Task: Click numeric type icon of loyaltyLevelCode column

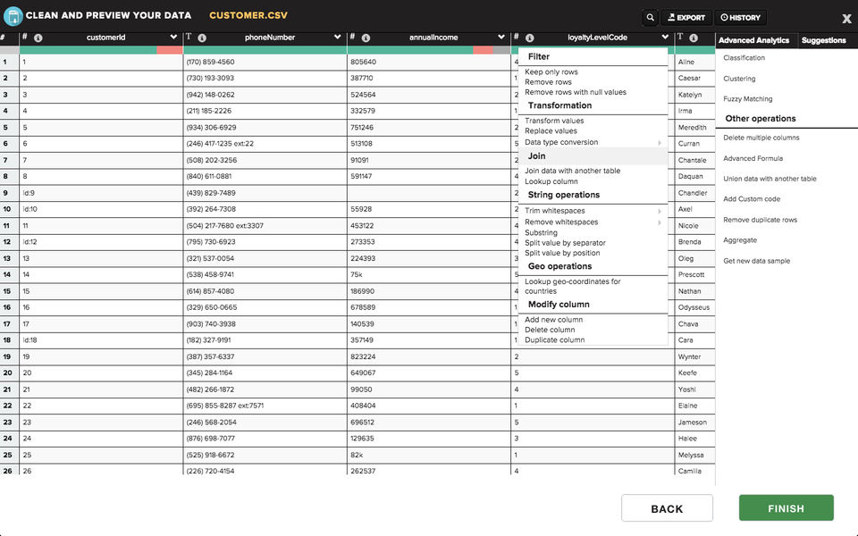Action: click(516, 37)
